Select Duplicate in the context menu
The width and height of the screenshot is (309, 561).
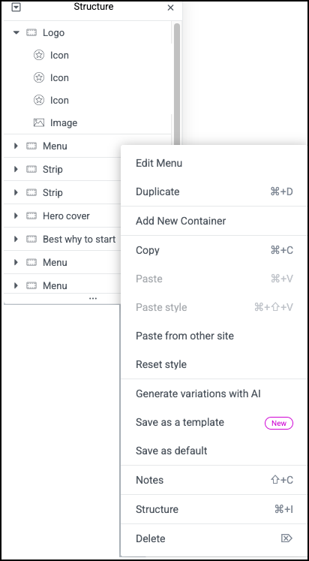point(157,192)
